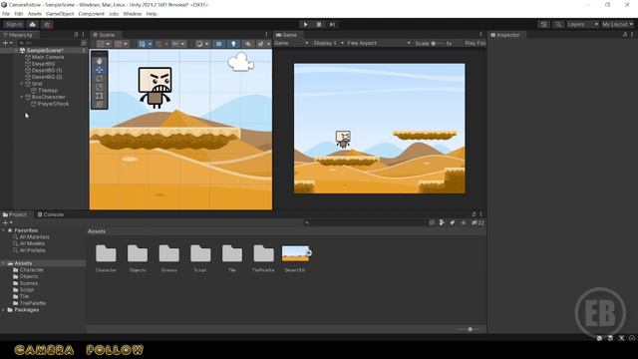Expand the DesertBG asset sub-sprites arrow
The width and height of the screenshot is (638, 359).
coord(309,253)
